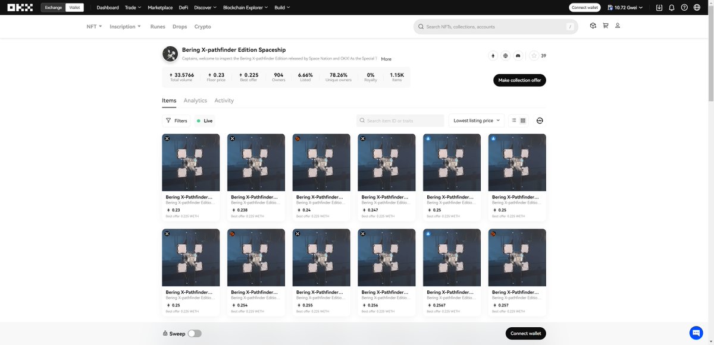This screenshot has width=714, height=345.
Task: Open the Filters panel
Action: pyautogui.click(x=176, y=121)
